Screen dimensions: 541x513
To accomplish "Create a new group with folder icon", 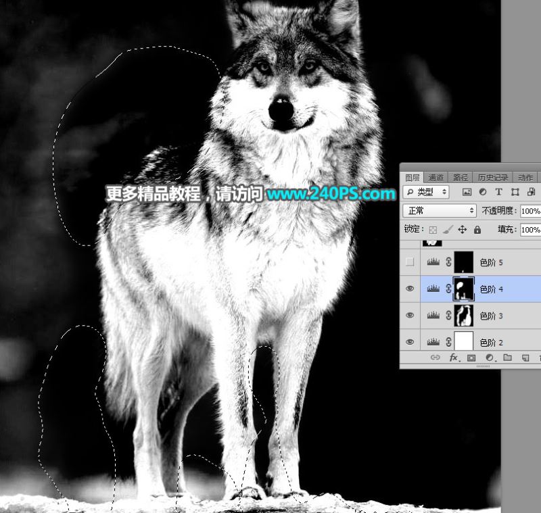I will [507, 358].
